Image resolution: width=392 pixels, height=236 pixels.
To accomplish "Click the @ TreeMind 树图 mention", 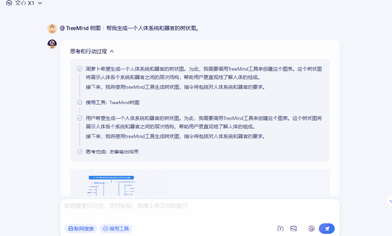I will click(x=80, y=28).
